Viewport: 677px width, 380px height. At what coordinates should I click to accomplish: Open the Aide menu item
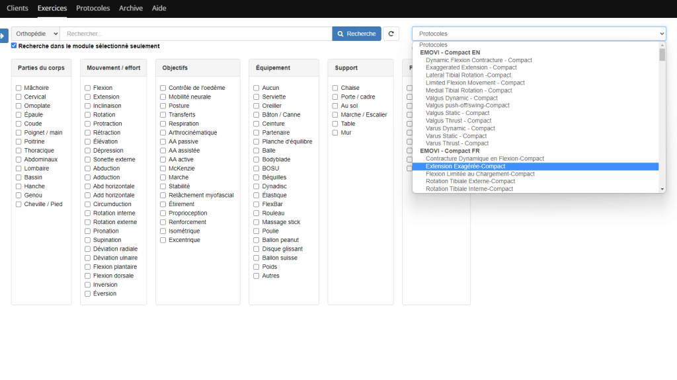[x=159, y=9]
